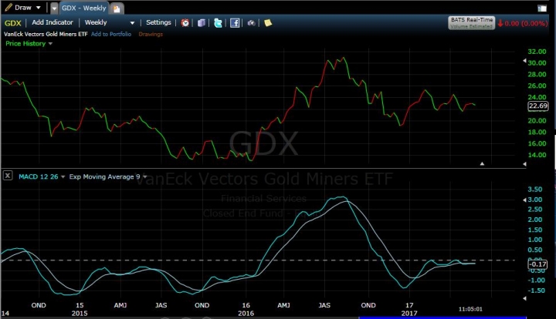Click Add Indicator button
This screenshot has height=319, width=556.
(53, 23)
